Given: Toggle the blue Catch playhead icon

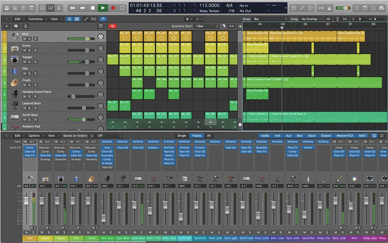Looking at the screenshot, I should [103, 19].
